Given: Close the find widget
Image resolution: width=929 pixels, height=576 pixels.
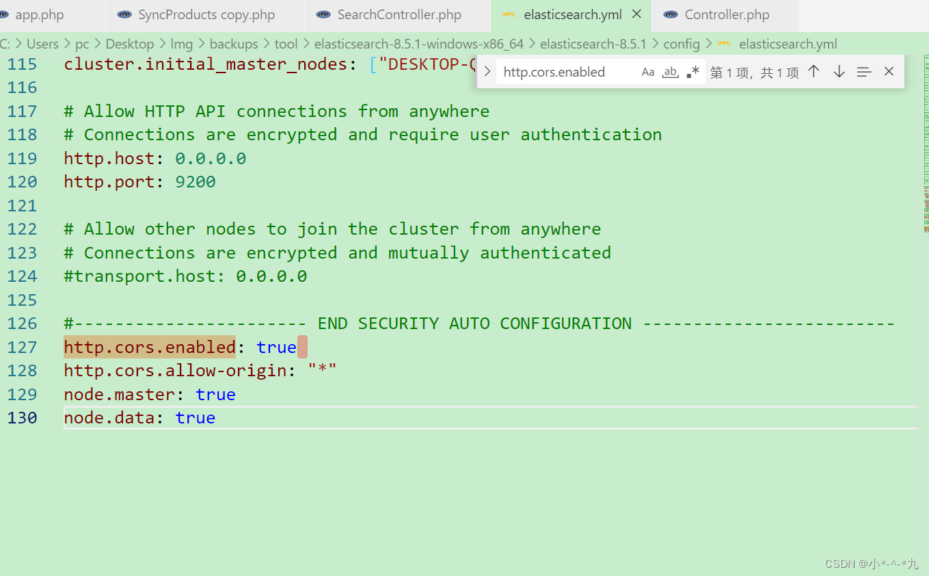Looking at the screenshot, I should (889, 71).
